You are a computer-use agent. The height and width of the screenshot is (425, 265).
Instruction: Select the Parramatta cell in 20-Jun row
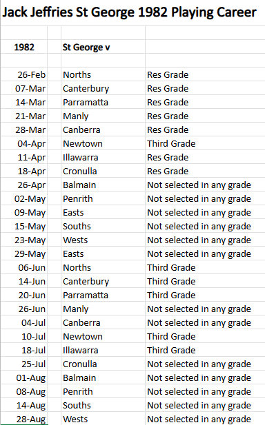click(104, 296)
